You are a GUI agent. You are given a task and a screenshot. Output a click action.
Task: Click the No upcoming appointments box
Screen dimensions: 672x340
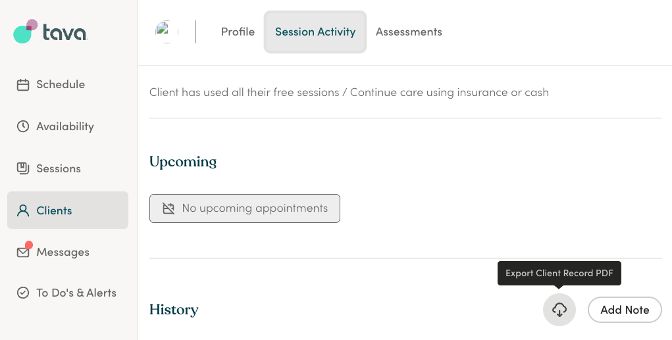(245, 208)
